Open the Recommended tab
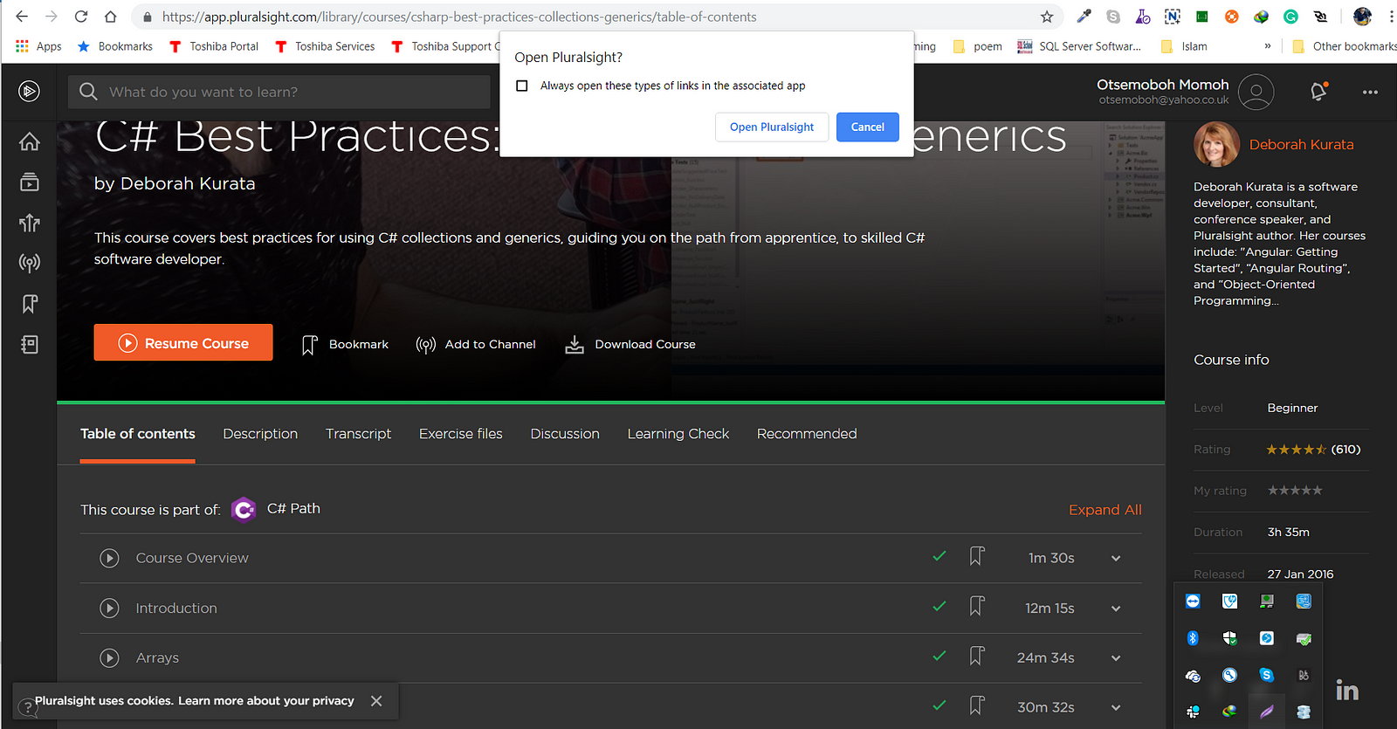This screenshot has width=1397, height=729. 807,434
